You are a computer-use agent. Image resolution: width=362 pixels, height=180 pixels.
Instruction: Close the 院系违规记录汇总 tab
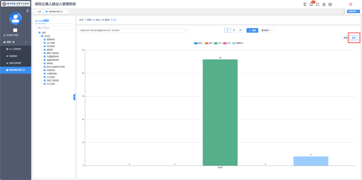(x=66, y=11)
